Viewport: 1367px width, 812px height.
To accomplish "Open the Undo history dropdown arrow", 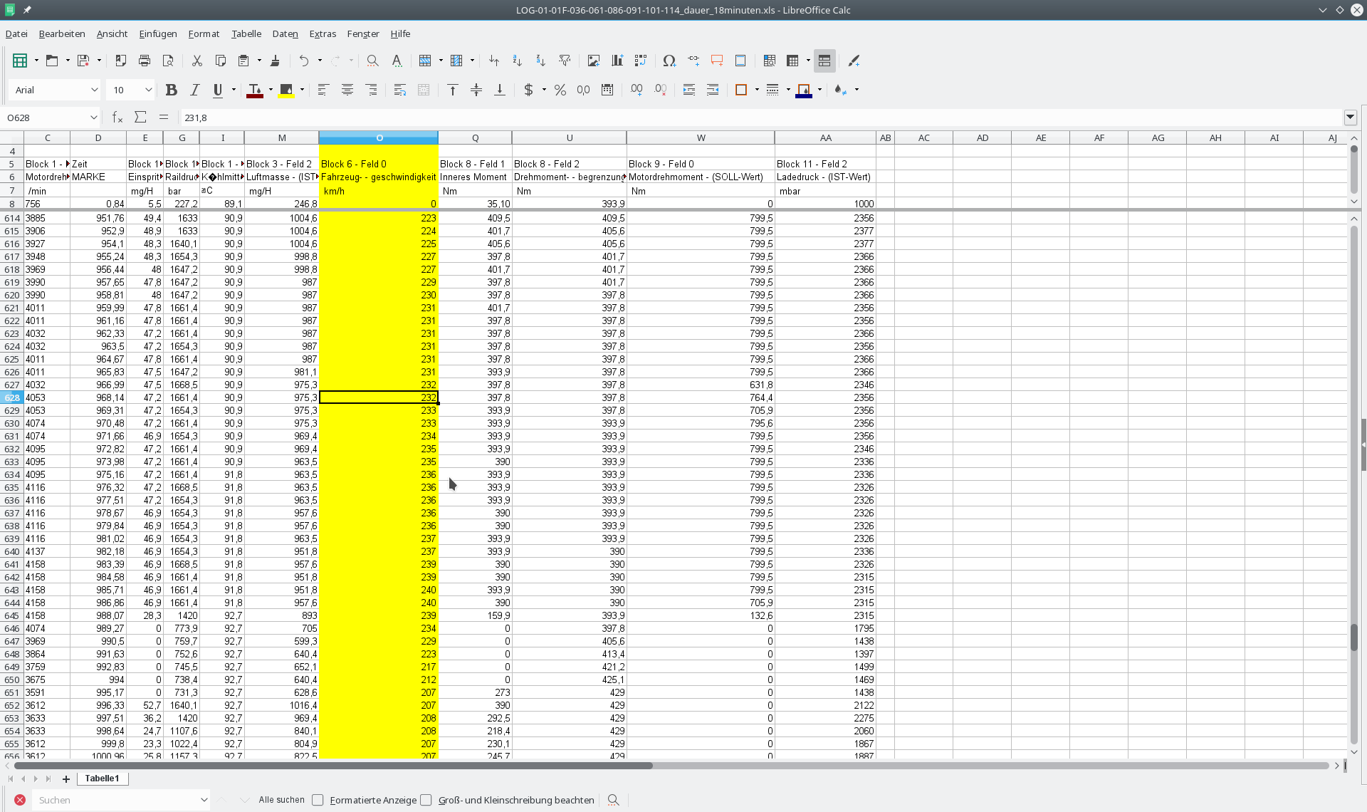I will (320, 61).
